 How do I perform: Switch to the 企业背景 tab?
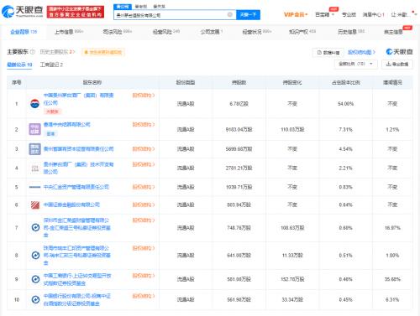click(24, 32)
